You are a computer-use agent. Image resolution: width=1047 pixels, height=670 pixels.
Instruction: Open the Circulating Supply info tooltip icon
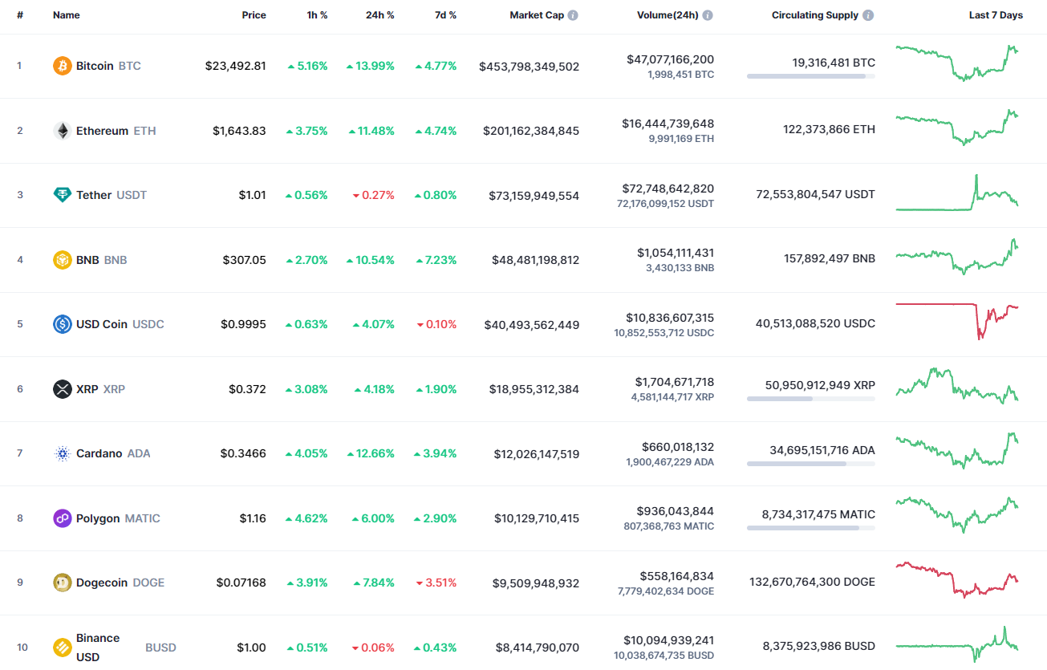870,14
